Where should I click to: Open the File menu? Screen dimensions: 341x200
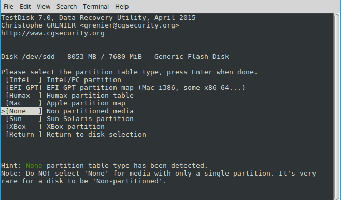(x=8, y=7)
